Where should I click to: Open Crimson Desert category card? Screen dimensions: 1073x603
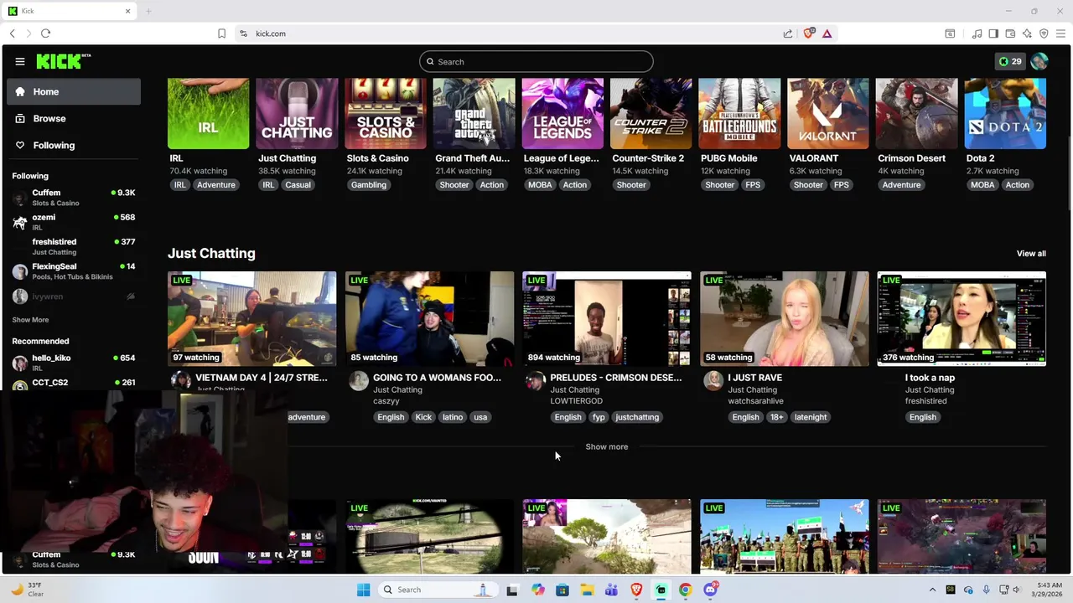(x=917, y=113)
